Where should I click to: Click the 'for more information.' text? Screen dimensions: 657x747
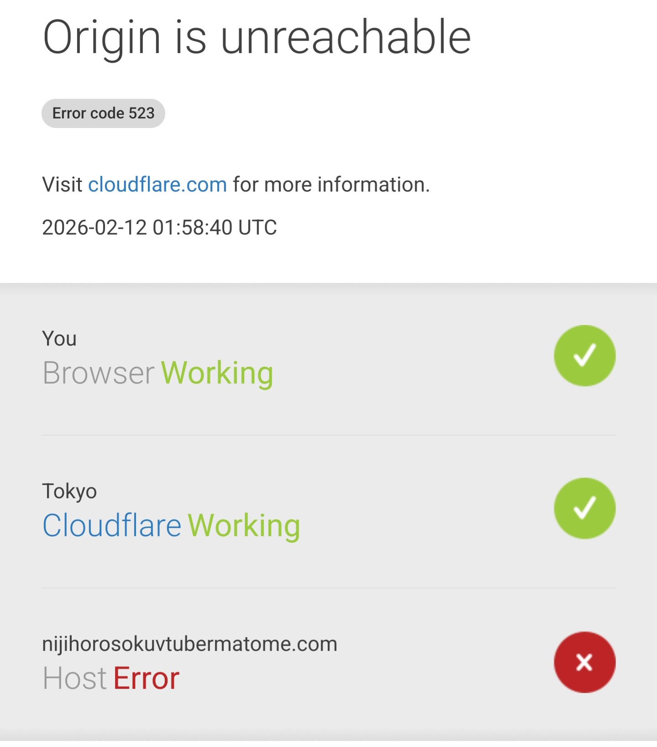coord(331,185)
